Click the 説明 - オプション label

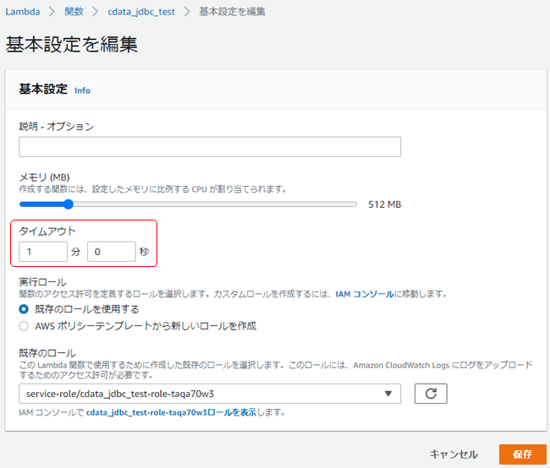click(57, 127)
